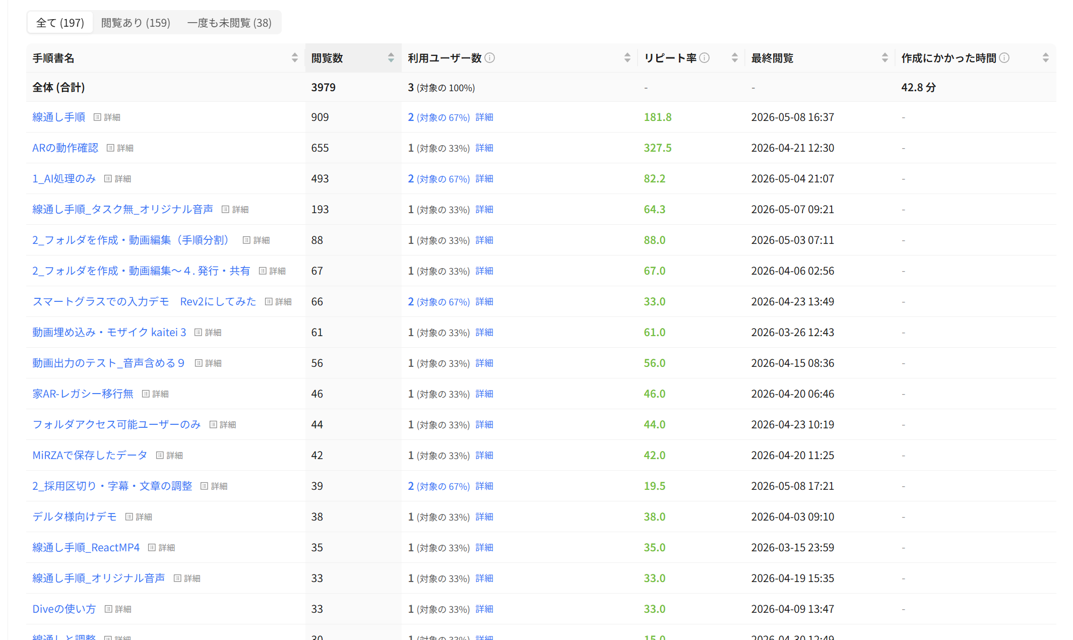This screenshot has width=1073, height=640.
Task: Click 詳細 icon beside デルタ様向けデモ
Action: coord(139,517)
